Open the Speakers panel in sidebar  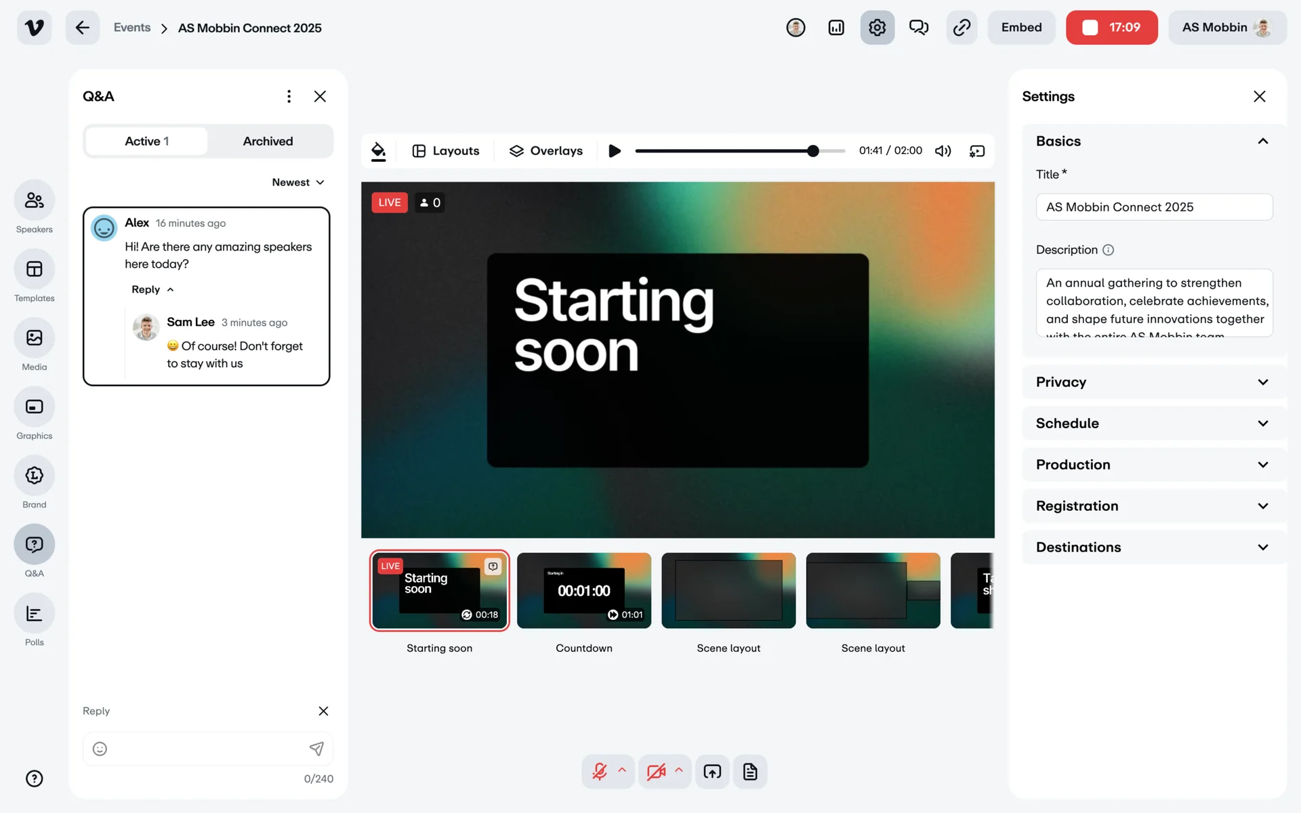(x=34, y=201)
